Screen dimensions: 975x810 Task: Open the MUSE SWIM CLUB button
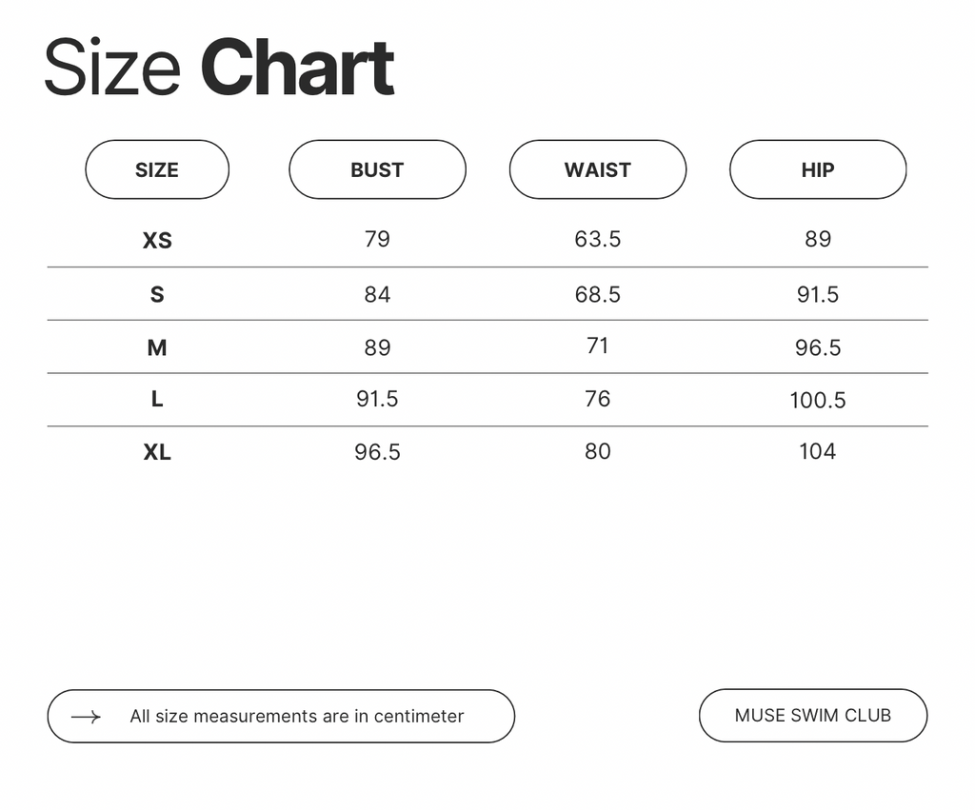pyautogui.click(x=813, y=716)
